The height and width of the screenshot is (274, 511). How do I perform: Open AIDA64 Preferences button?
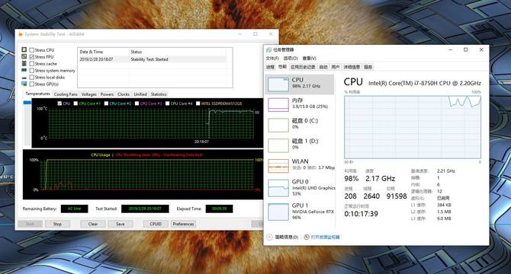[183, 224]
